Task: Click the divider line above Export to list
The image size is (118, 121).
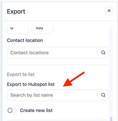Action: (x=58, y=65)
